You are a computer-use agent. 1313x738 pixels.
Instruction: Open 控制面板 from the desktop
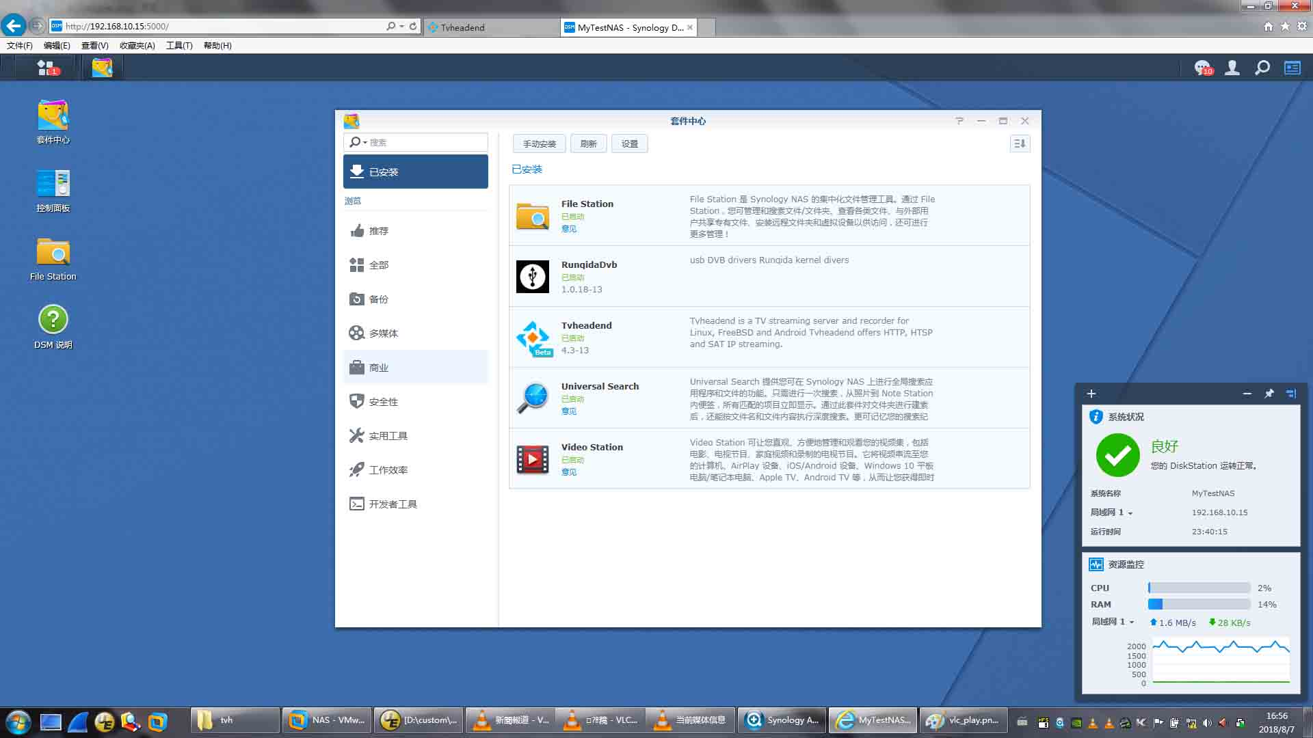(53, 184)
